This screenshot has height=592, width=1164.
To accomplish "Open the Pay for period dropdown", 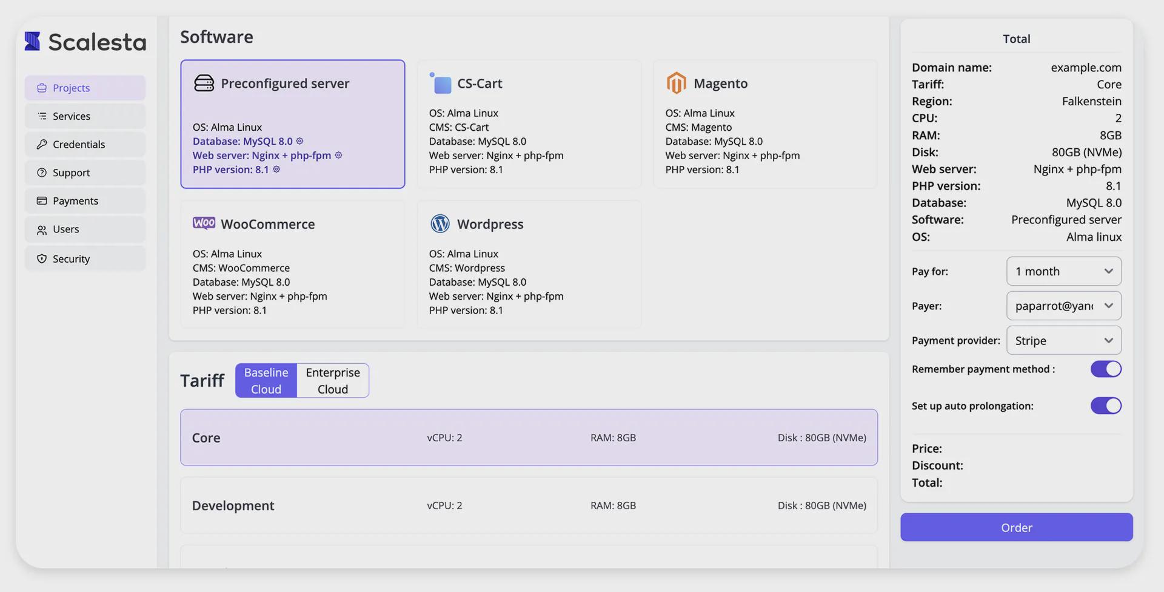I will 1063,271.
